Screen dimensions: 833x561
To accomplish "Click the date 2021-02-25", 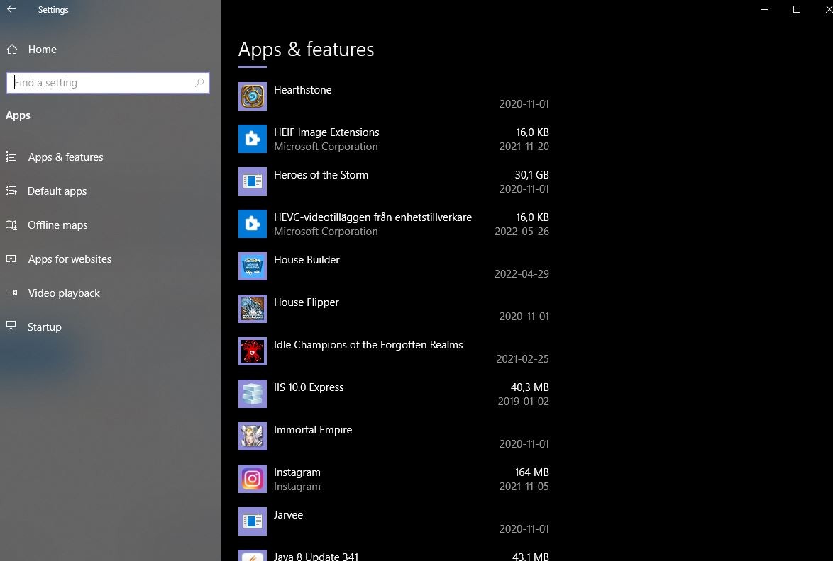I will (x=522, y=358).
